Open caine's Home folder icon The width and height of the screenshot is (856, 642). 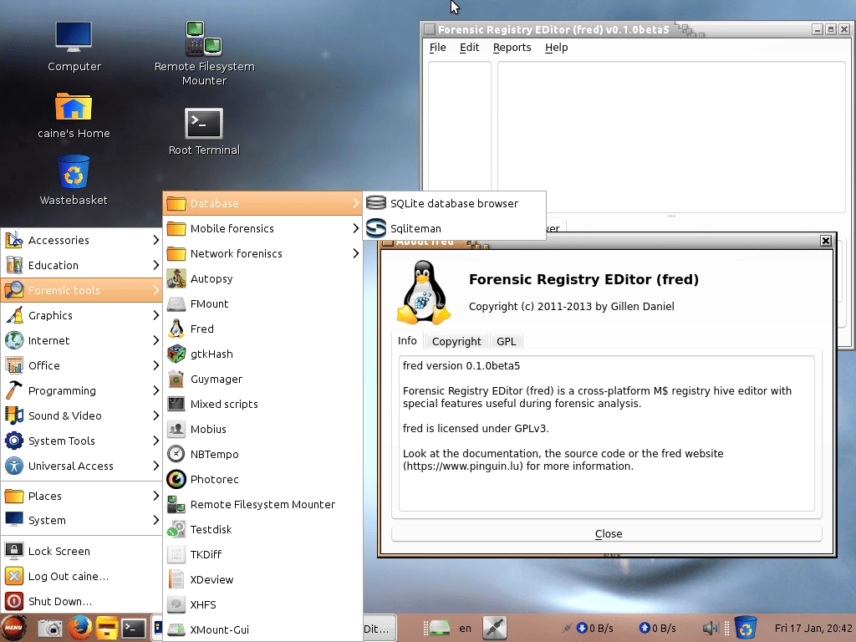(74, 115)
